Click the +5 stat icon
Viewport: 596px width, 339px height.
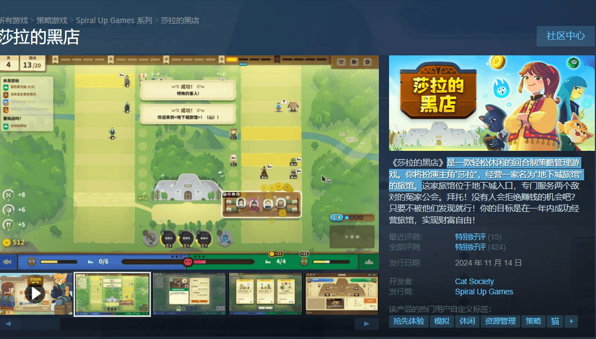point(8,224)
